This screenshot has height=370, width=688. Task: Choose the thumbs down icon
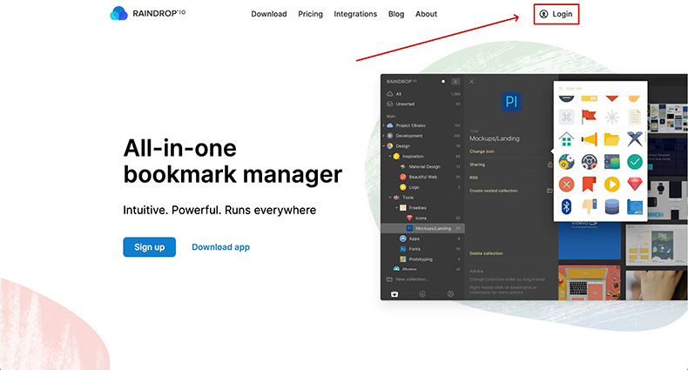[589, 206]
